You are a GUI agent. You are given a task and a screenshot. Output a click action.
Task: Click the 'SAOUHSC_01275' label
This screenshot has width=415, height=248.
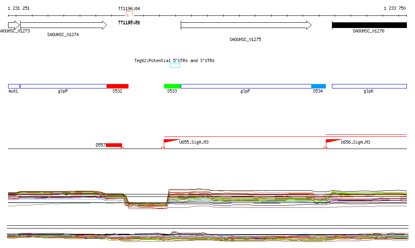245,39
